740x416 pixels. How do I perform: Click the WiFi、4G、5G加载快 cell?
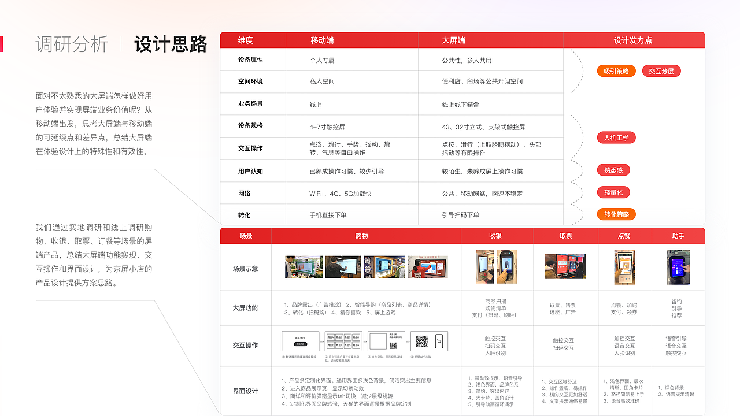(x=341, y=194)
